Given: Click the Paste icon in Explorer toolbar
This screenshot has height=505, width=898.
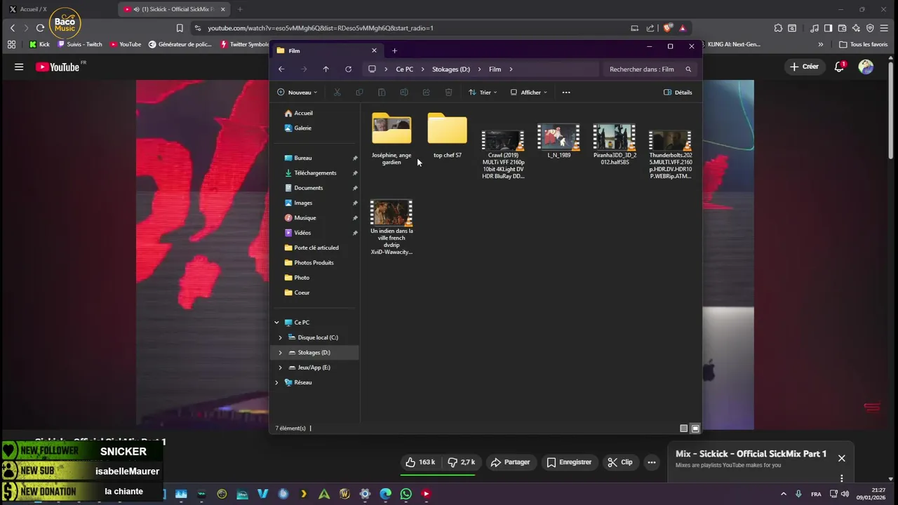Looking at the screenshot, I should tap(382, 92).
